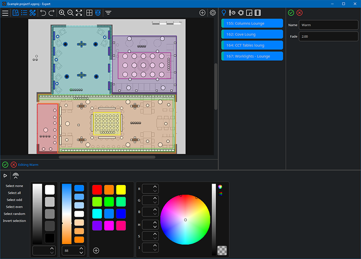Zoom in on the floor plan
361x259 pixels.
[62, 13]
